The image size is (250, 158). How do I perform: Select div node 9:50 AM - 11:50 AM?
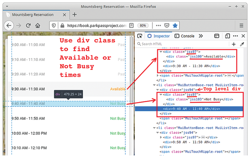point(191,142)
